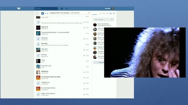Open the friend Анатолий's audio list
Screen dimensions: 188x105
pos(99,34)
